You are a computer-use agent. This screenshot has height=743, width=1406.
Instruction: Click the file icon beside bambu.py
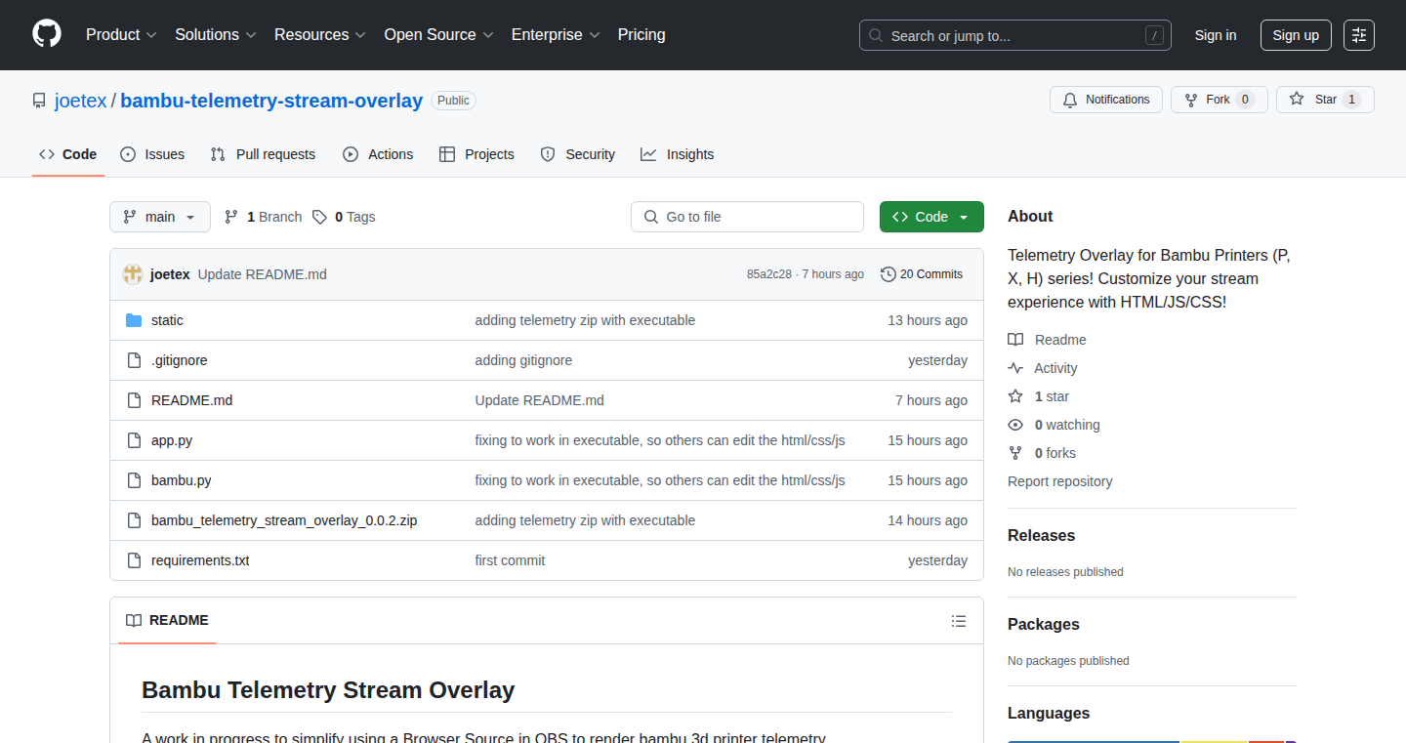tap(134, 480)
